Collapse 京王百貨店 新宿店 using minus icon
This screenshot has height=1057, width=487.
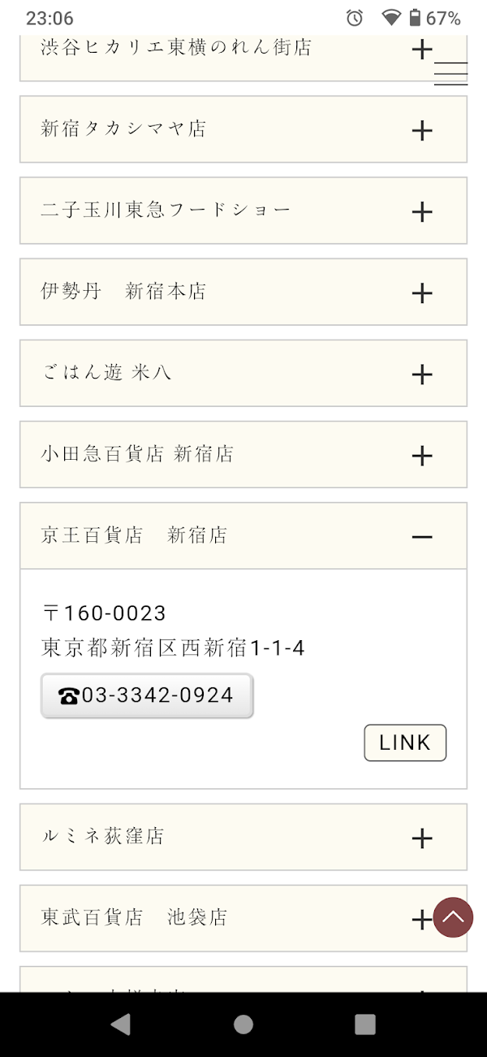point(422,536)
